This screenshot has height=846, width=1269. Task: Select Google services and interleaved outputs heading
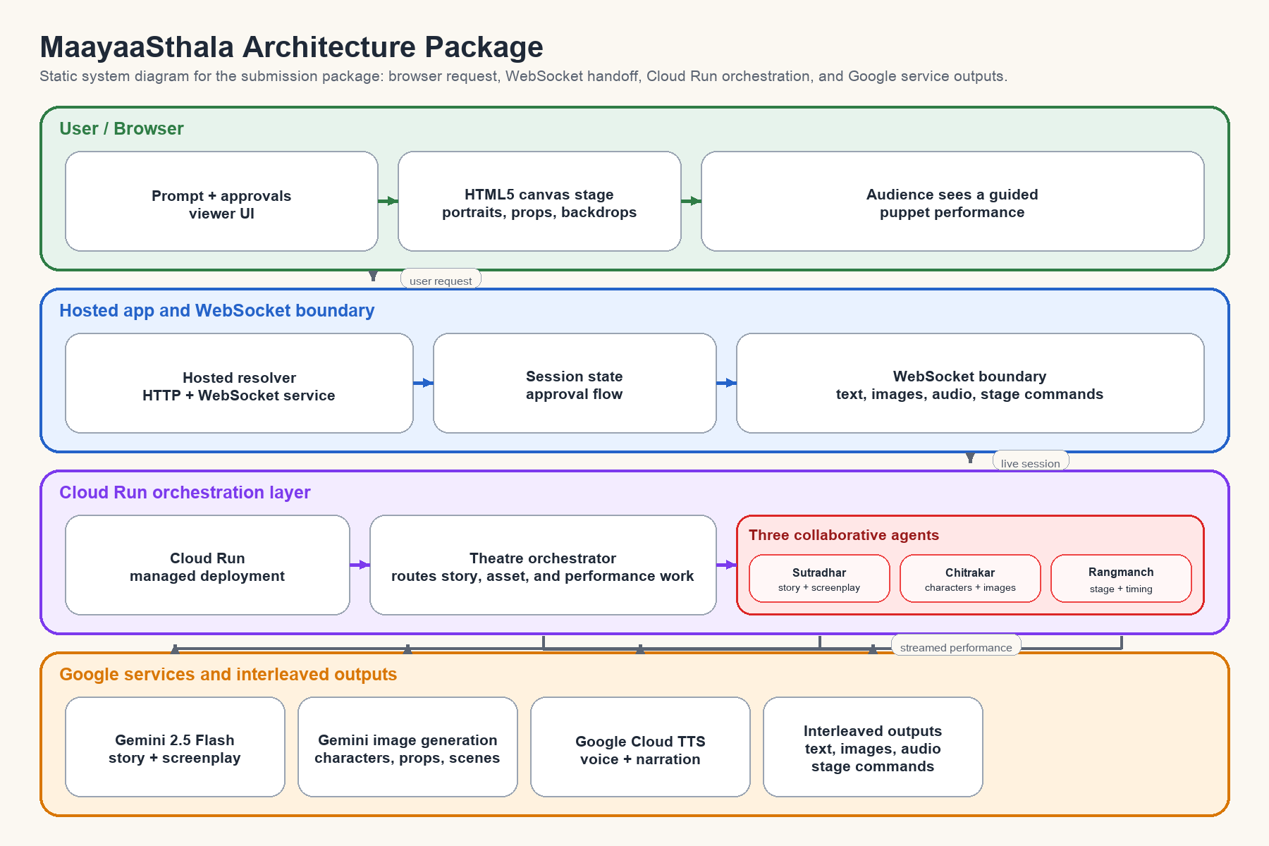[x=228, y=674]
